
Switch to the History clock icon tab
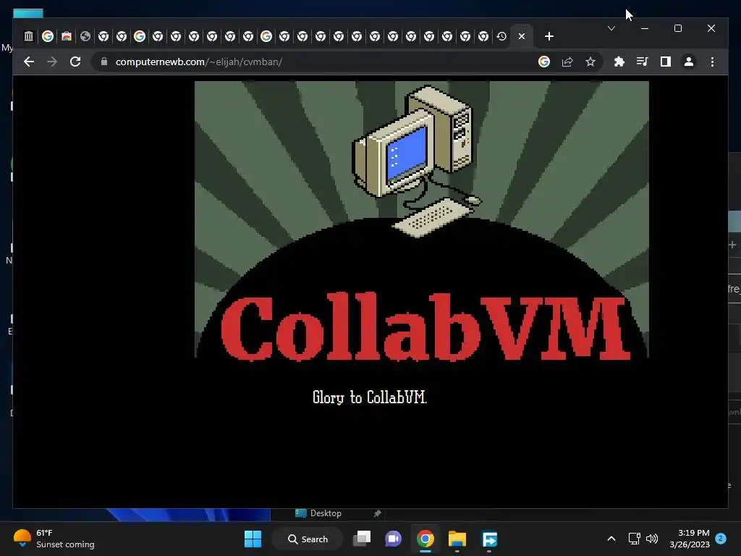pos(502,36)
